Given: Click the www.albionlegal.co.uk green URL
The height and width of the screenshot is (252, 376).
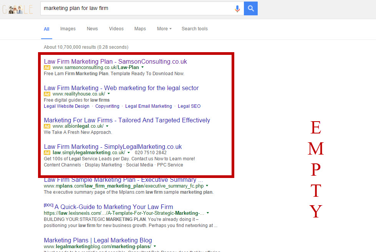Looking at the screenshot, I should coord(78,126).
